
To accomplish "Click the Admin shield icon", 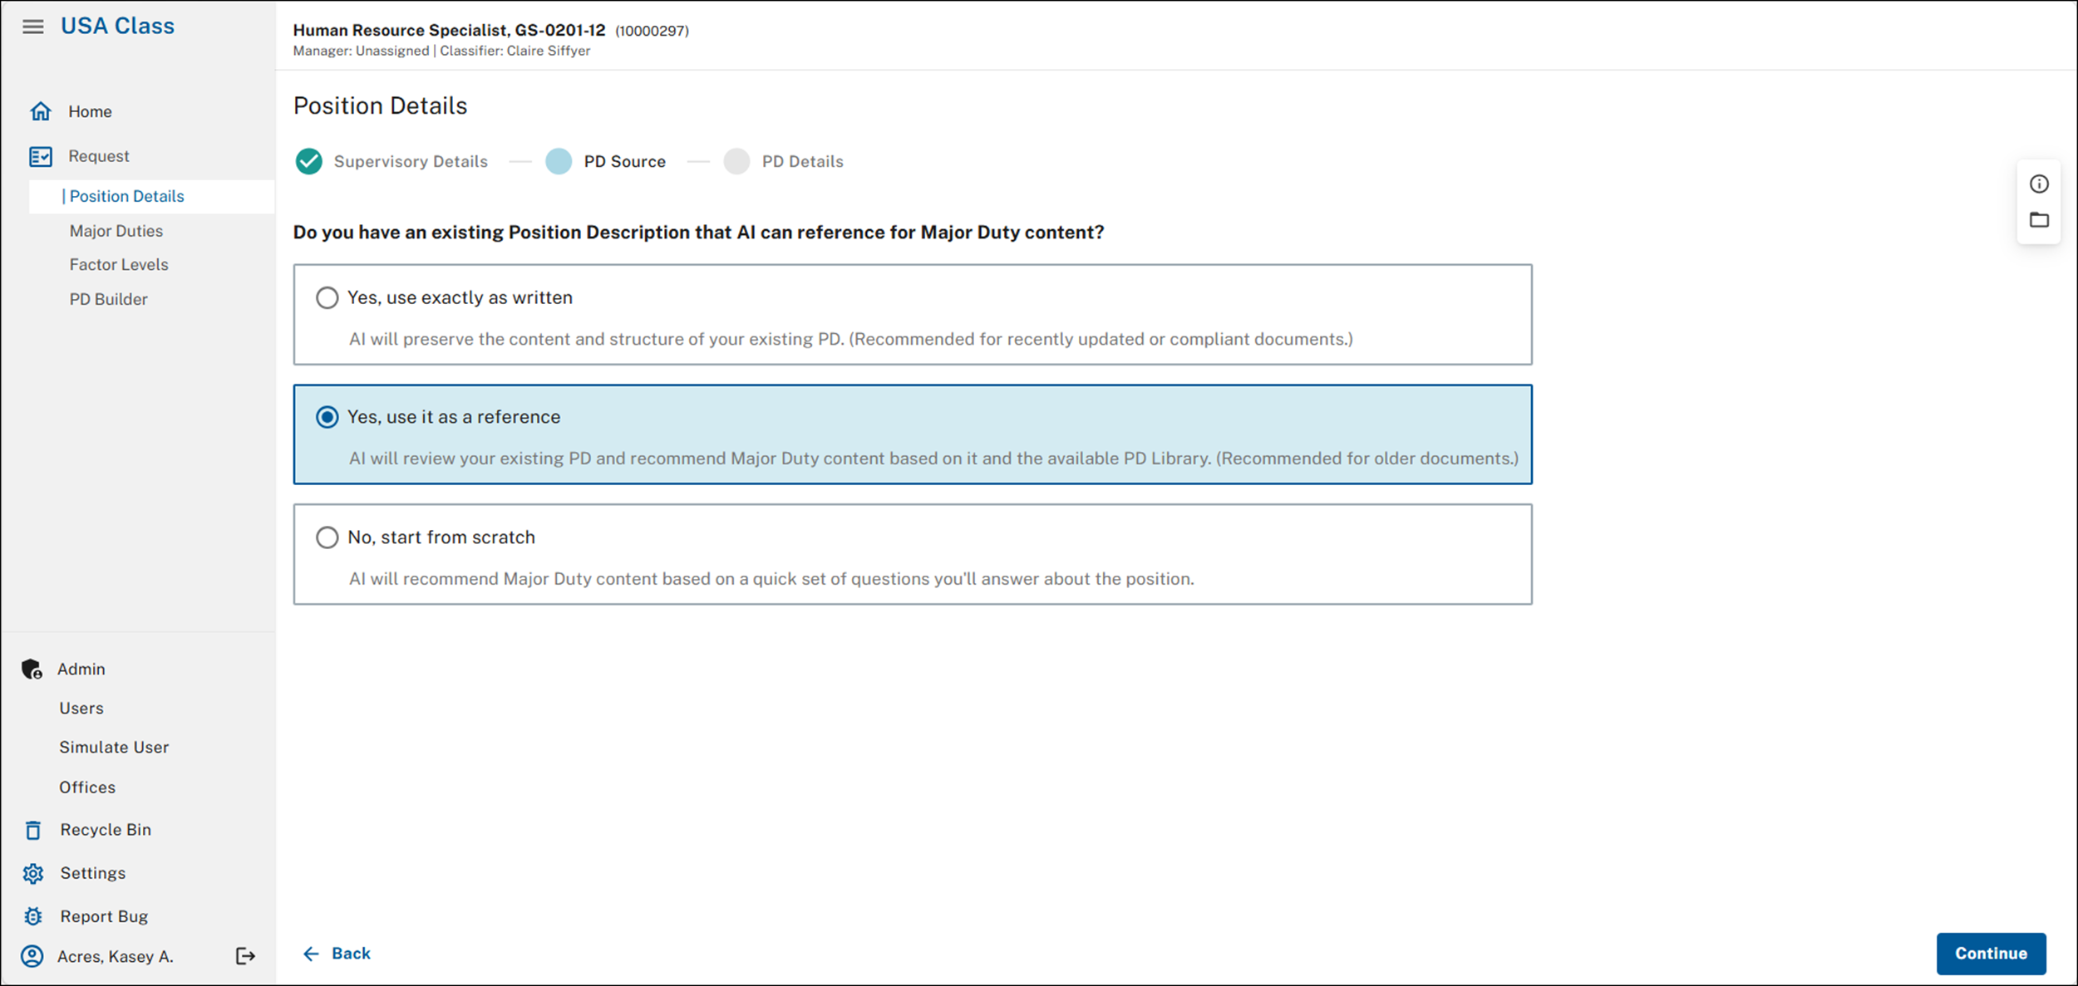I will 32,669.
